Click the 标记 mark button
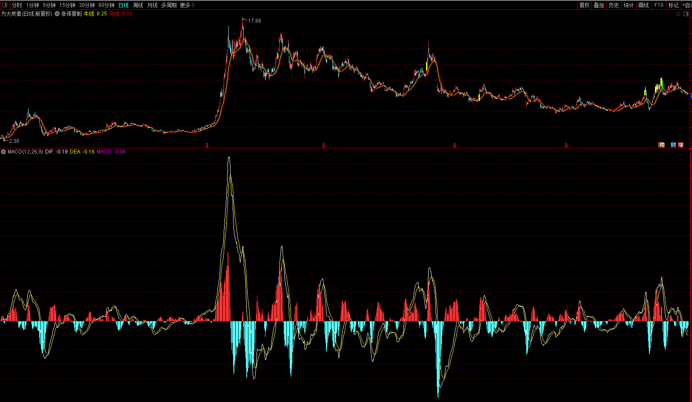This screenshot has width=692, height=402. (673, 5)
